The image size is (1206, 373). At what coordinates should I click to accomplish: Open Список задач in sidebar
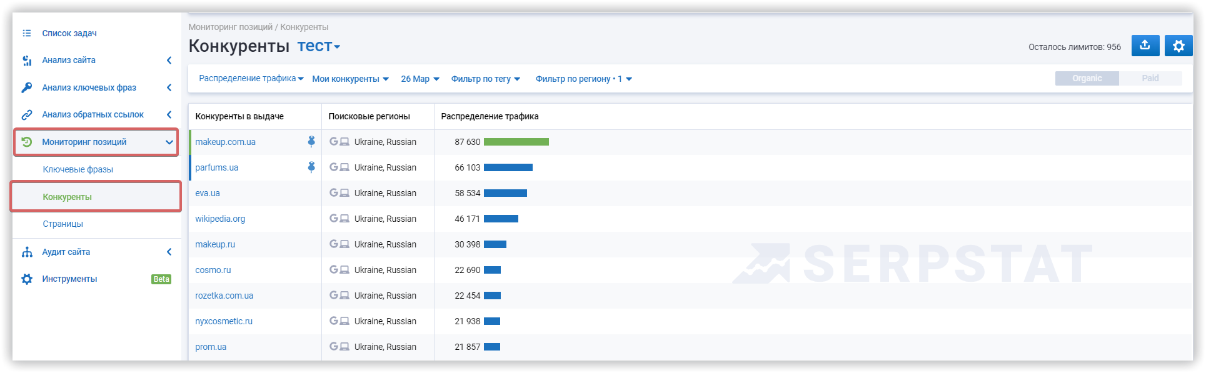[x=69, y=33]
